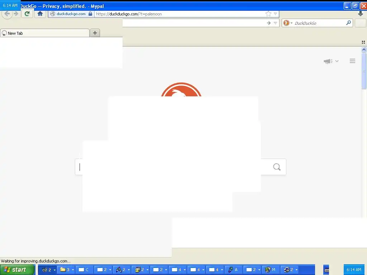Click the URL text in the address bar
Screen dimensions: 367x275
point(129,14)
